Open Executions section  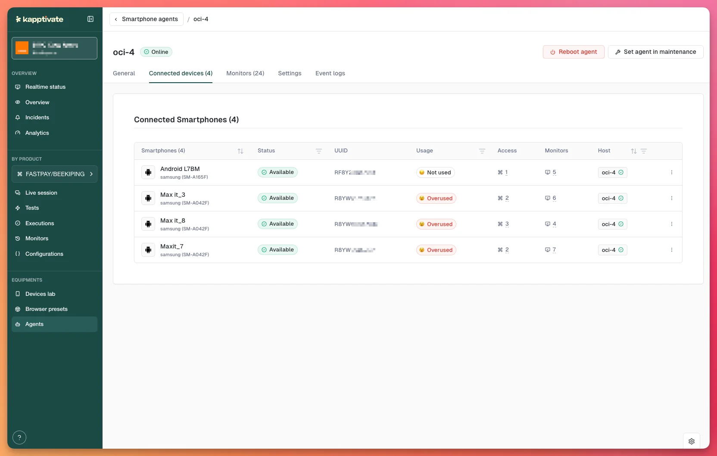coord(54,223)
